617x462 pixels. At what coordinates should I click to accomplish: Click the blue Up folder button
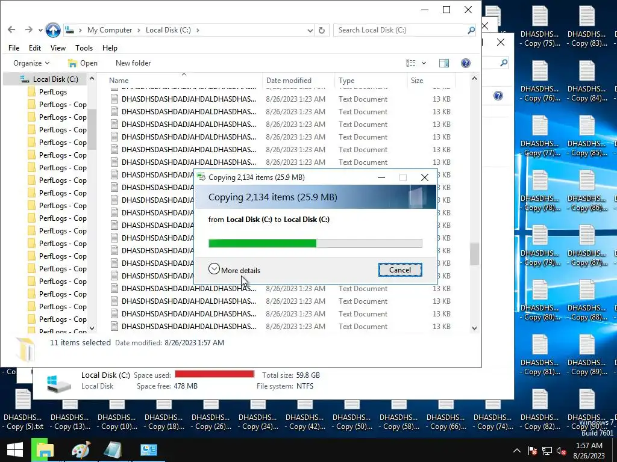click(53, 30)
